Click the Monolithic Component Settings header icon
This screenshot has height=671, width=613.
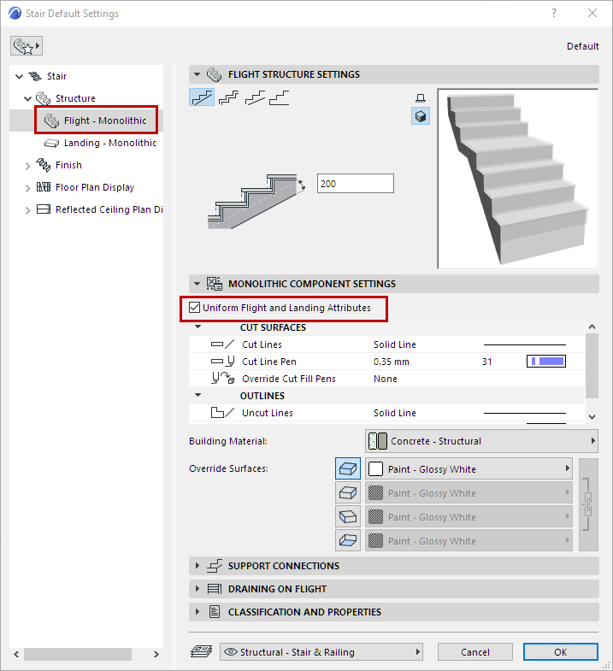[214, 284]
